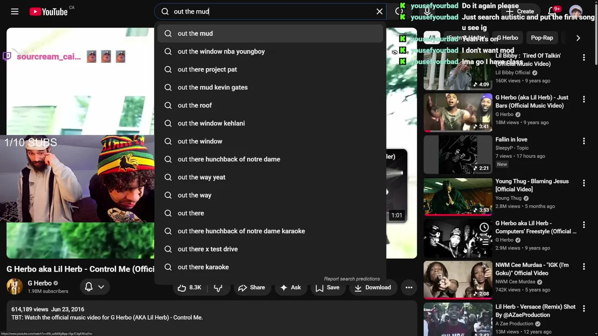The height and width of the screenshot is (336, 598).
Task: Open Fallin in love thumbnail
Action: coord(458,154)
